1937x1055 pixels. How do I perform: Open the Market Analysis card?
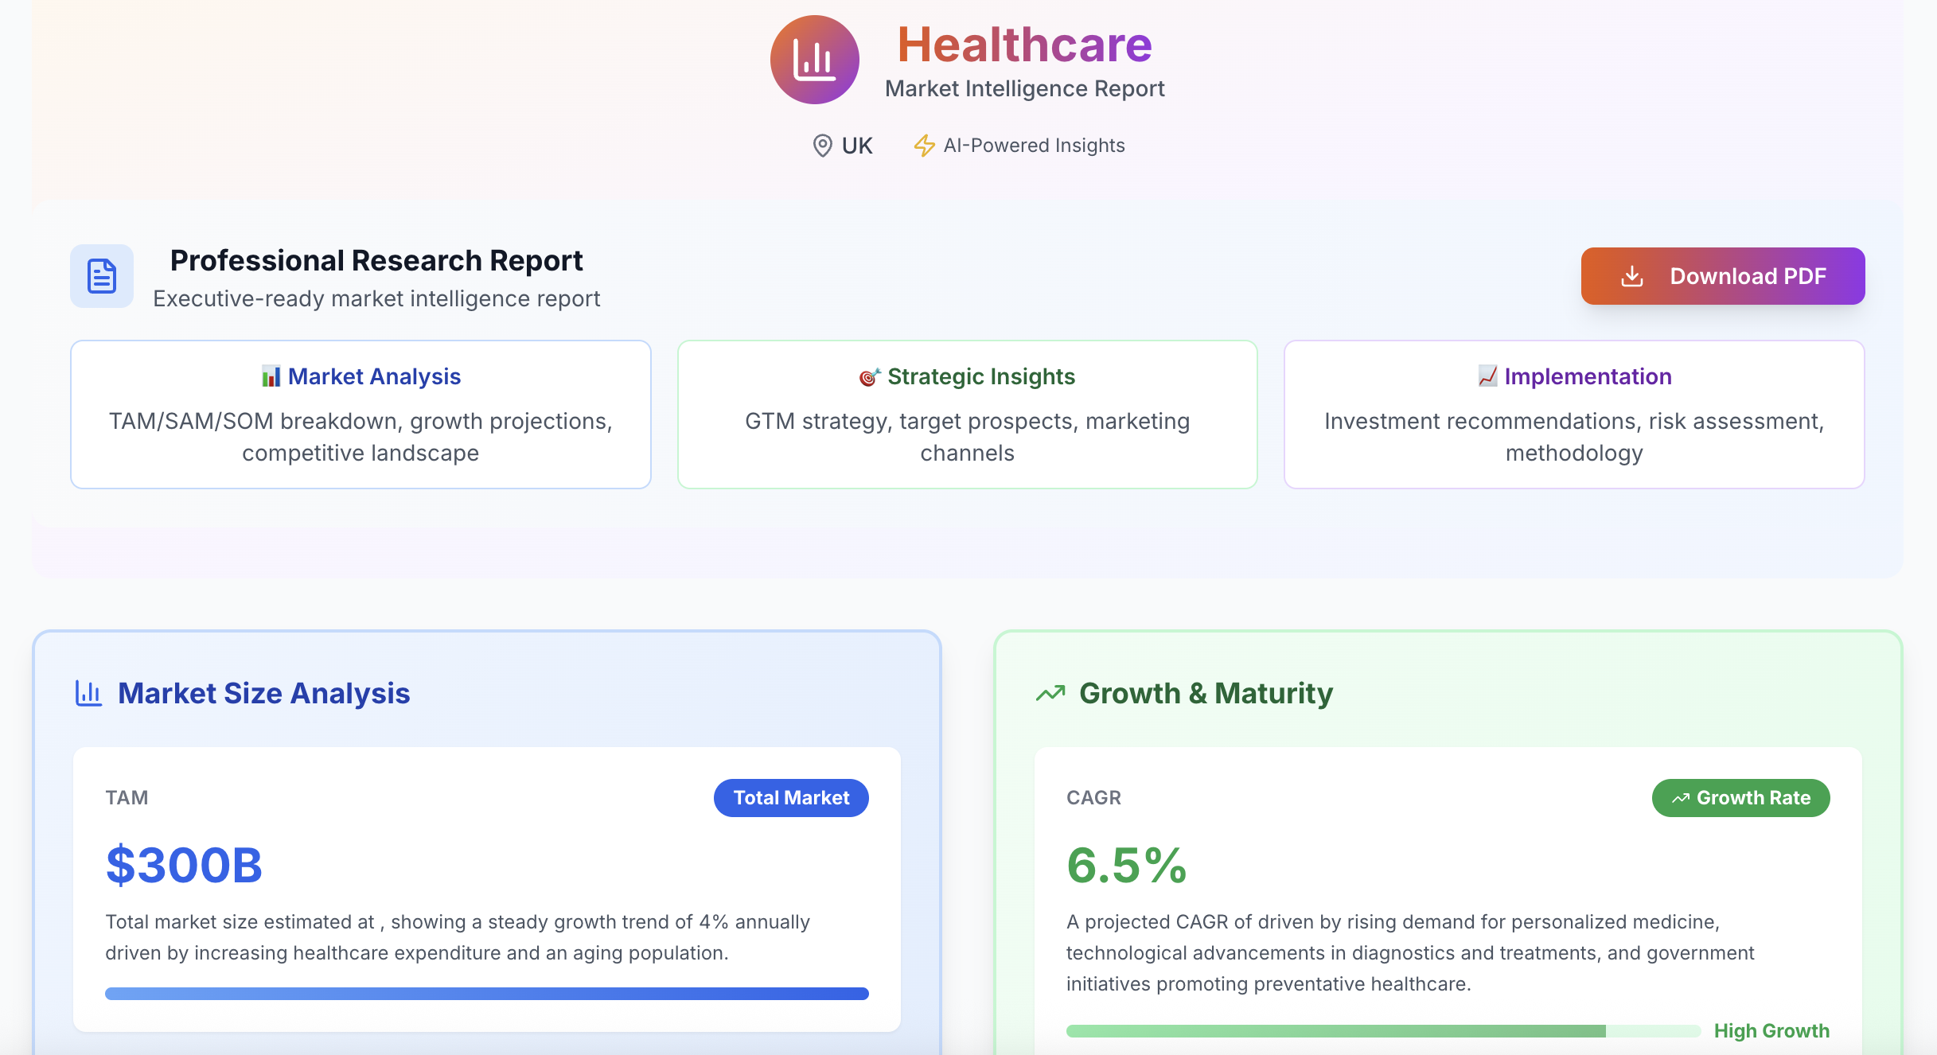(x=361, y=415)
